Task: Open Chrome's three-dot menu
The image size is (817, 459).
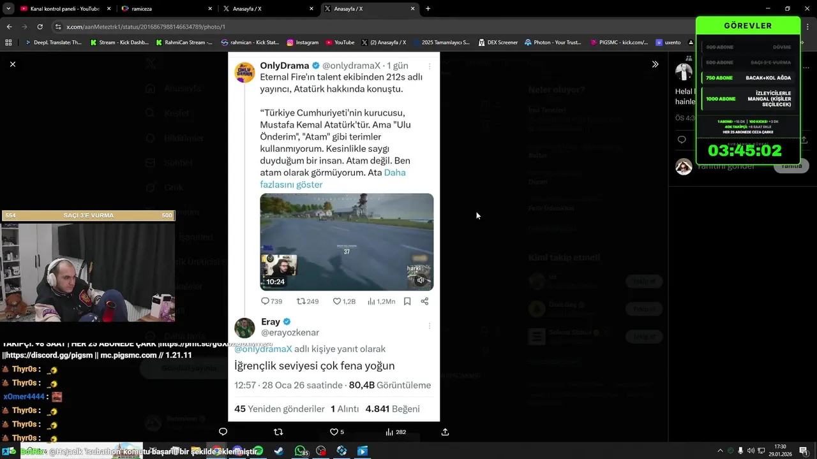Action: (808, 27)
